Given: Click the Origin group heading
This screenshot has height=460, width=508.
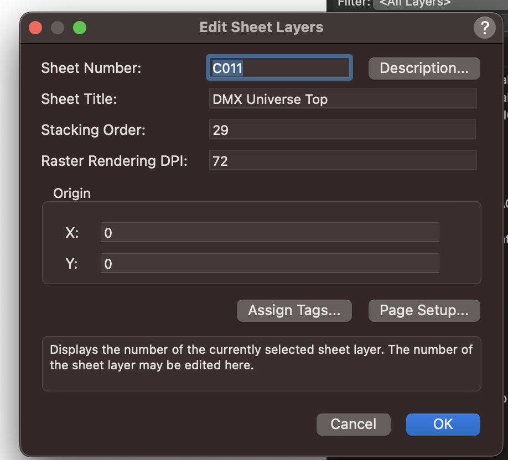Looking at the screenshot, I should pos(71,194).
